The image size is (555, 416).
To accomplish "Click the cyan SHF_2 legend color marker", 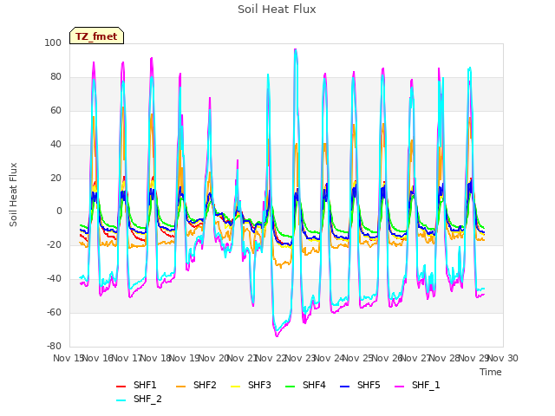I will click(121, 400).
